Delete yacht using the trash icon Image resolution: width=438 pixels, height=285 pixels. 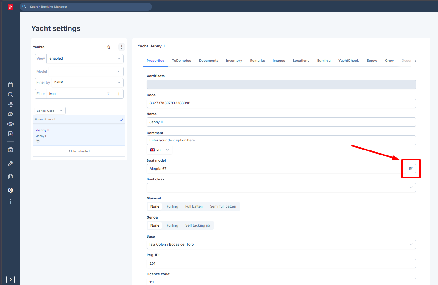[x=109, y=47]
